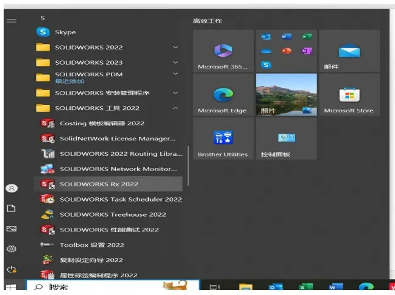Open Word from the taskbar

[x=336, y=287]
